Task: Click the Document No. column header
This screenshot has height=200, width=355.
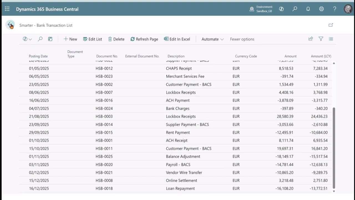Action: coord(107,56)
